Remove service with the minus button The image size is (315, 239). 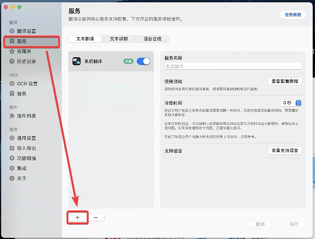(x=96, y=217)
